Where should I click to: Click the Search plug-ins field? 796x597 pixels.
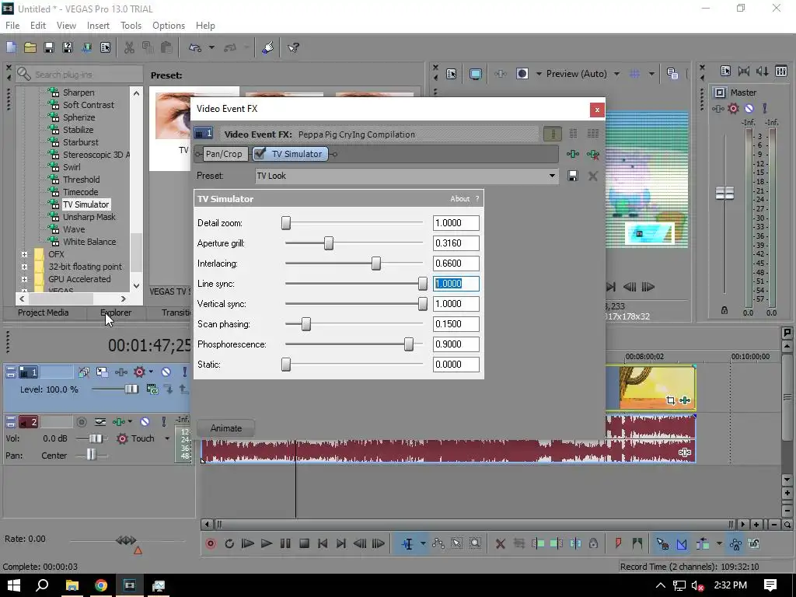tap(79, 75)
